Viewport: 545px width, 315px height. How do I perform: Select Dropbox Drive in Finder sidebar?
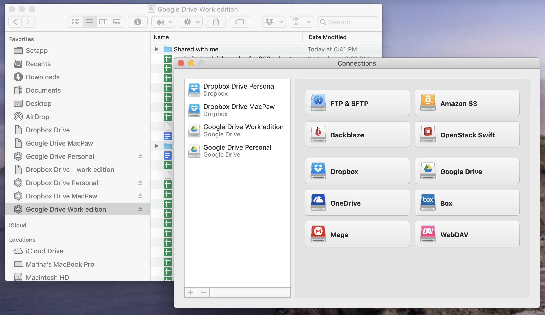point(78,130)
